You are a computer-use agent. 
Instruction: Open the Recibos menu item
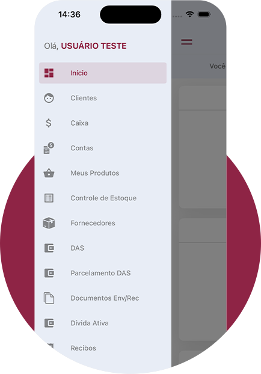103,348
